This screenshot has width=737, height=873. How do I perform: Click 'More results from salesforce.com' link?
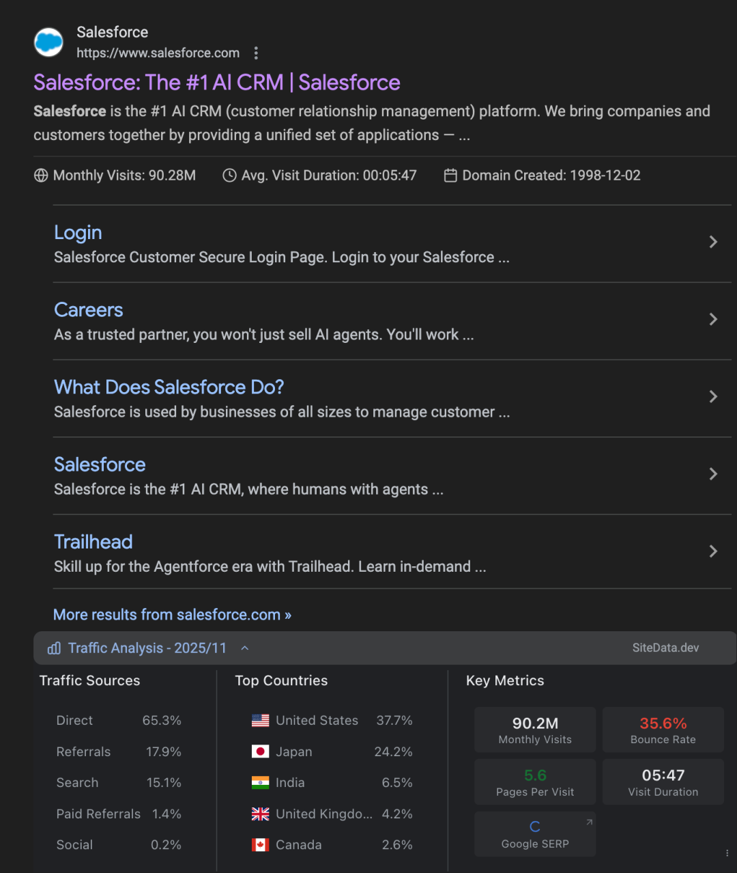(172, 615)
